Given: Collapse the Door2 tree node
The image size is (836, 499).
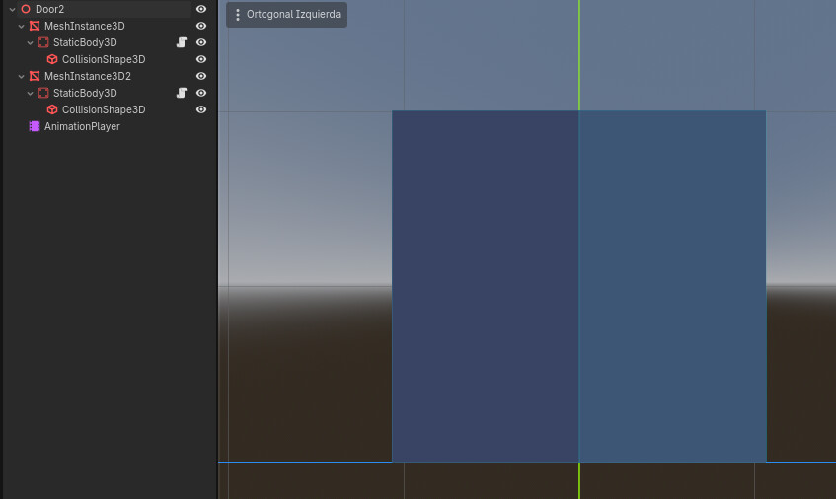Looking at the screenshot, I should [12, 10].
